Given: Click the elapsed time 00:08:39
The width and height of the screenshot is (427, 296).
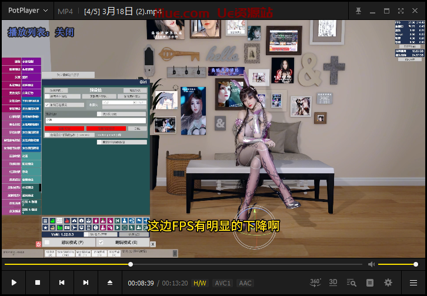Looking at the screenshot, I should click(x=141, y=283).
